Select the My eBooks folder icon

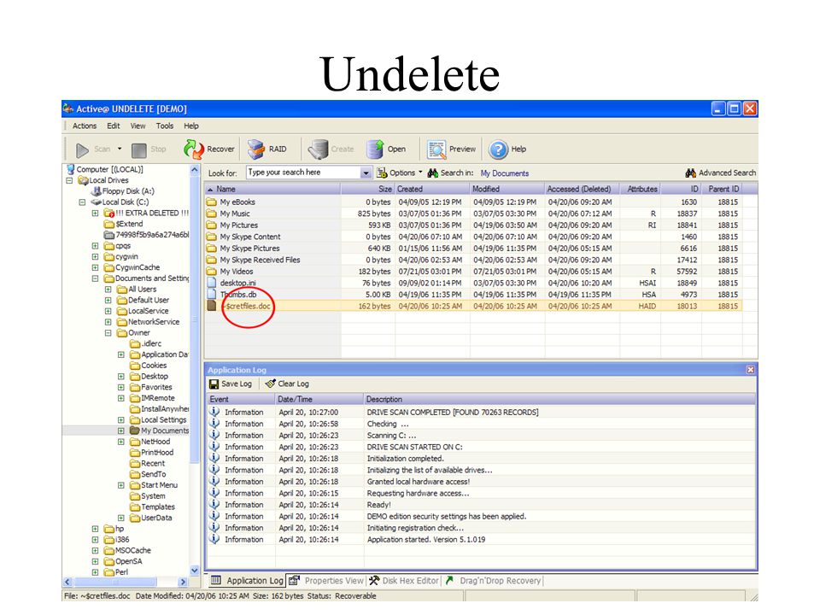pyautogui.click(x=211, y=202)
